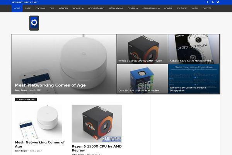Open Ryzen 5 1500X article title in Latest Articles

pos(97,148)
